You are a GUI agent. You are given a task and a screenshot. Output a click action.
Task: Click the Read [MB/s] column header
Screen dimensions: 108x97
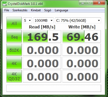point(42,27)
